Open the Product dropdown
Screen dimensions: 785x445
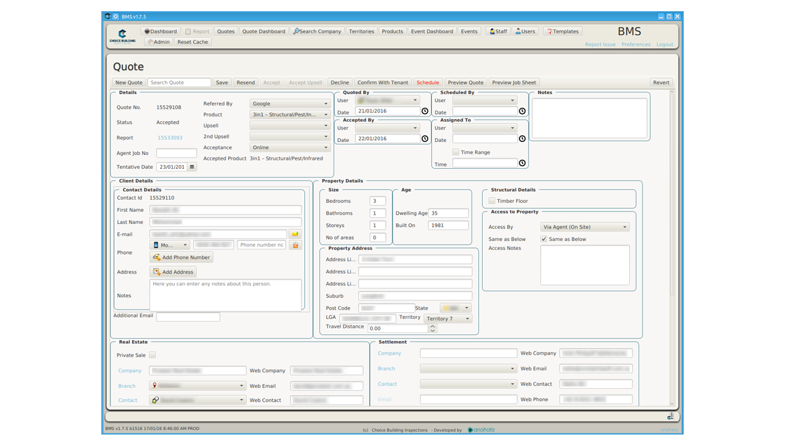[x=290, y=115]
